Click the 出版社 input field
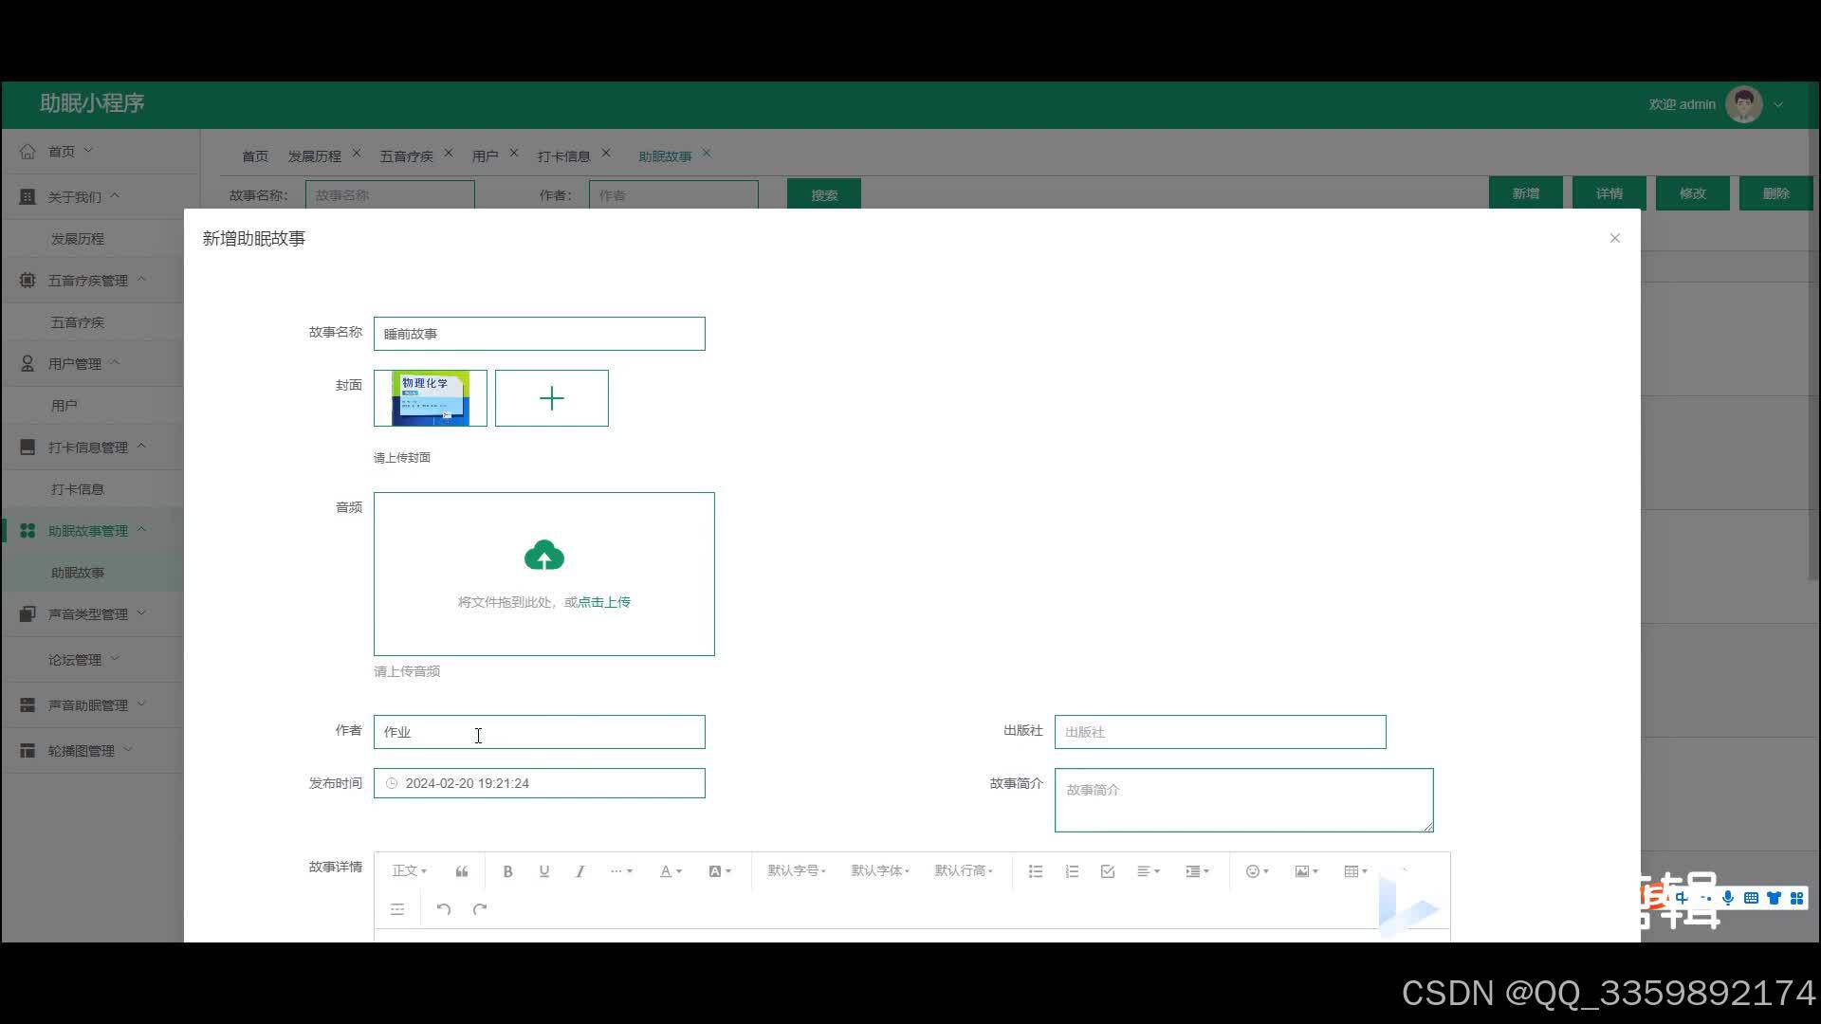 1221,732
